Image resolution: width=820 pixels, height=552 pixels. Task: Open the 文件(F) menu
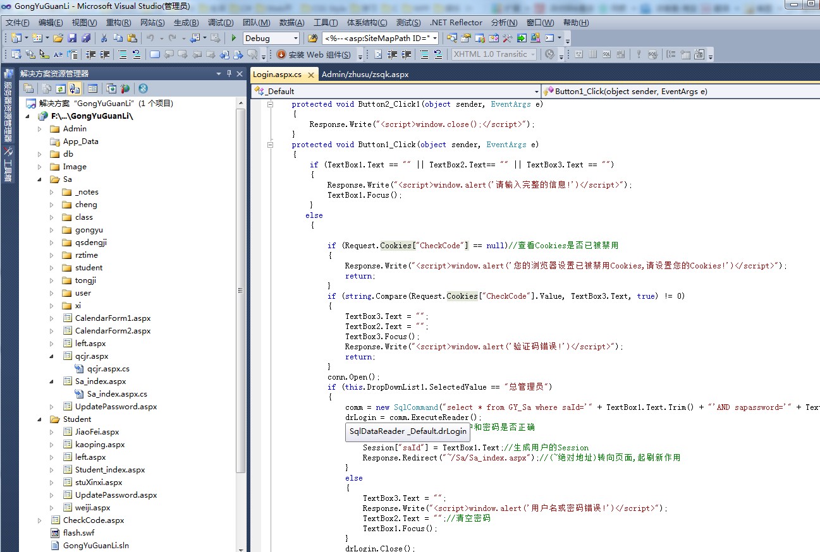(18, 22)
